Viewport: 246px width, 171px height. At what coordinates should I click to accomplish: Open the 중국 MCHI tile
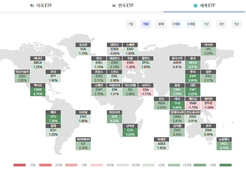point(193,63)
